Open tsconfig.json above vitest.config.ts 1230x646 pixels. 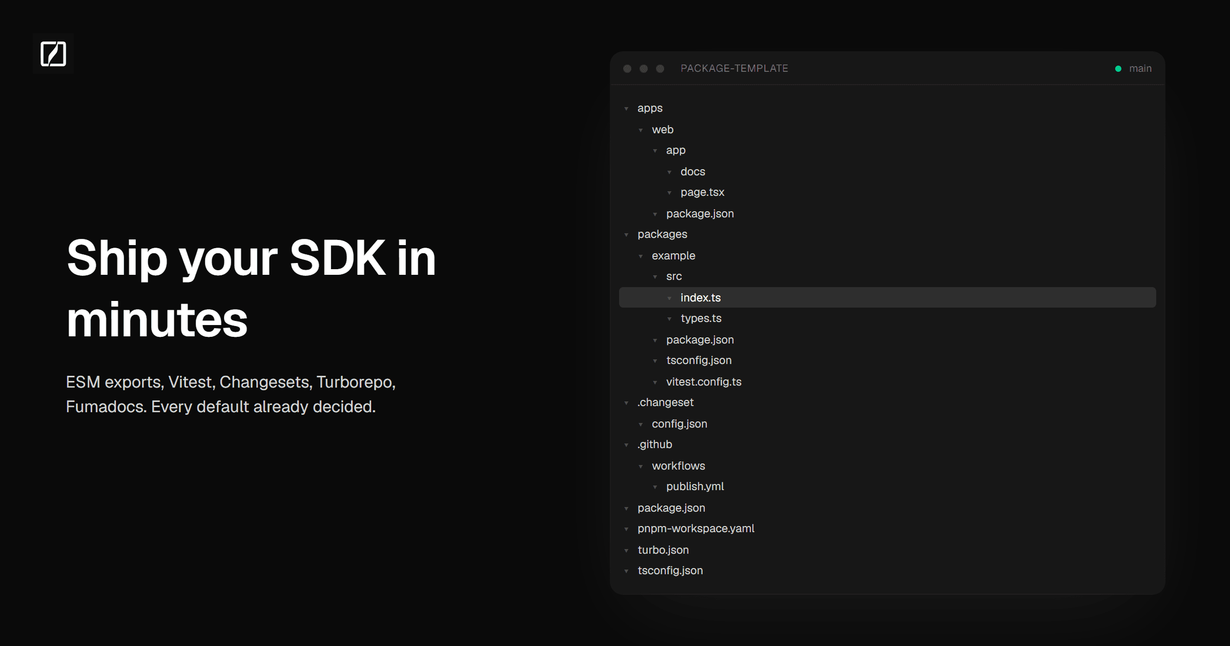coord(699,360)
